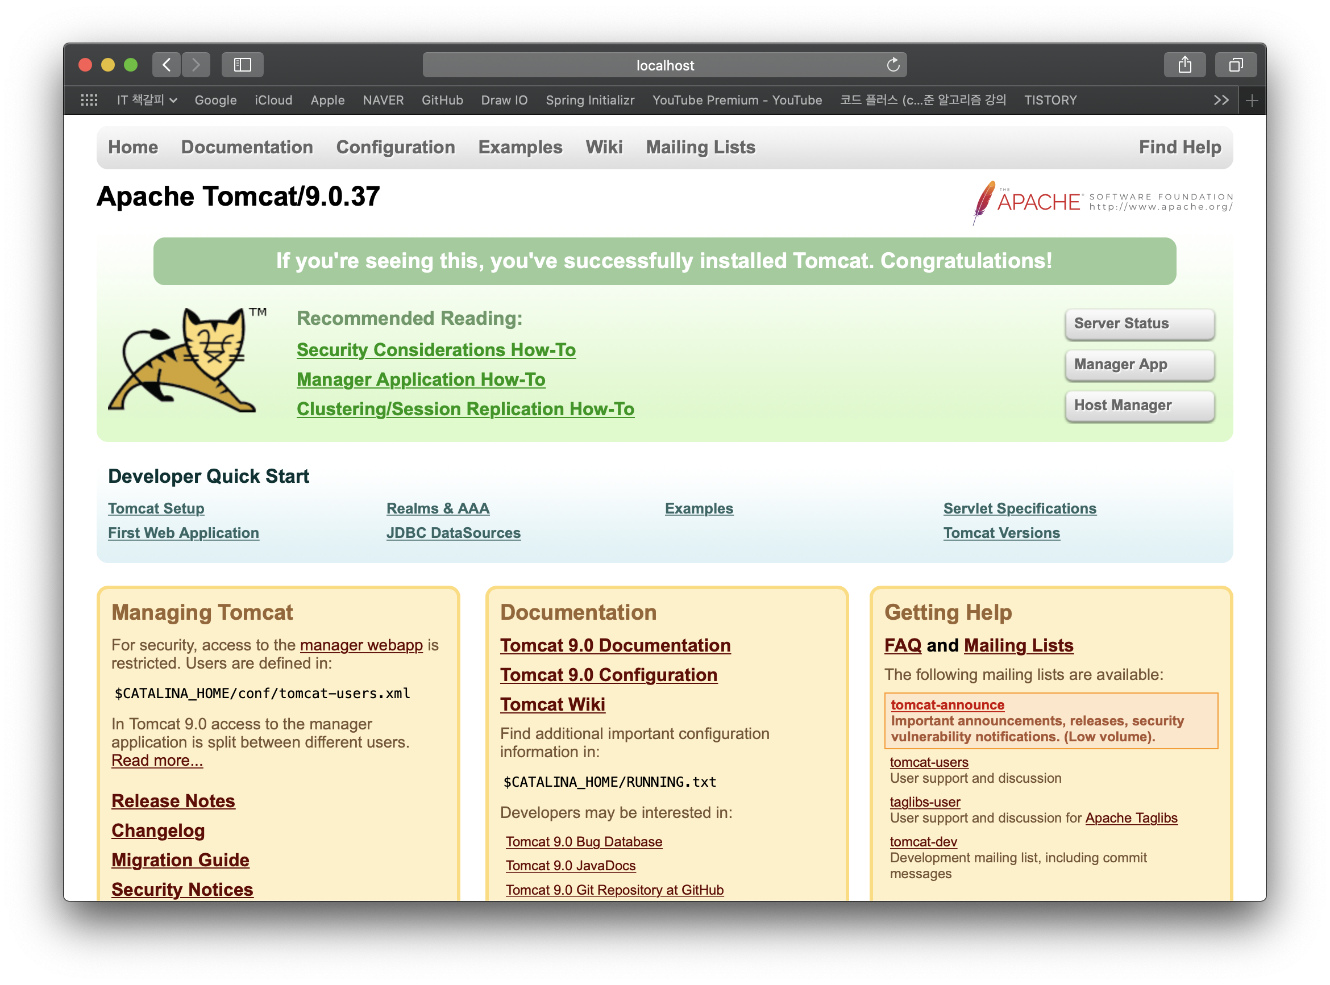This screenshot has width=1330, height=985.
Task: Click the Safari back arrow button
Action: (x=167, y=64)
